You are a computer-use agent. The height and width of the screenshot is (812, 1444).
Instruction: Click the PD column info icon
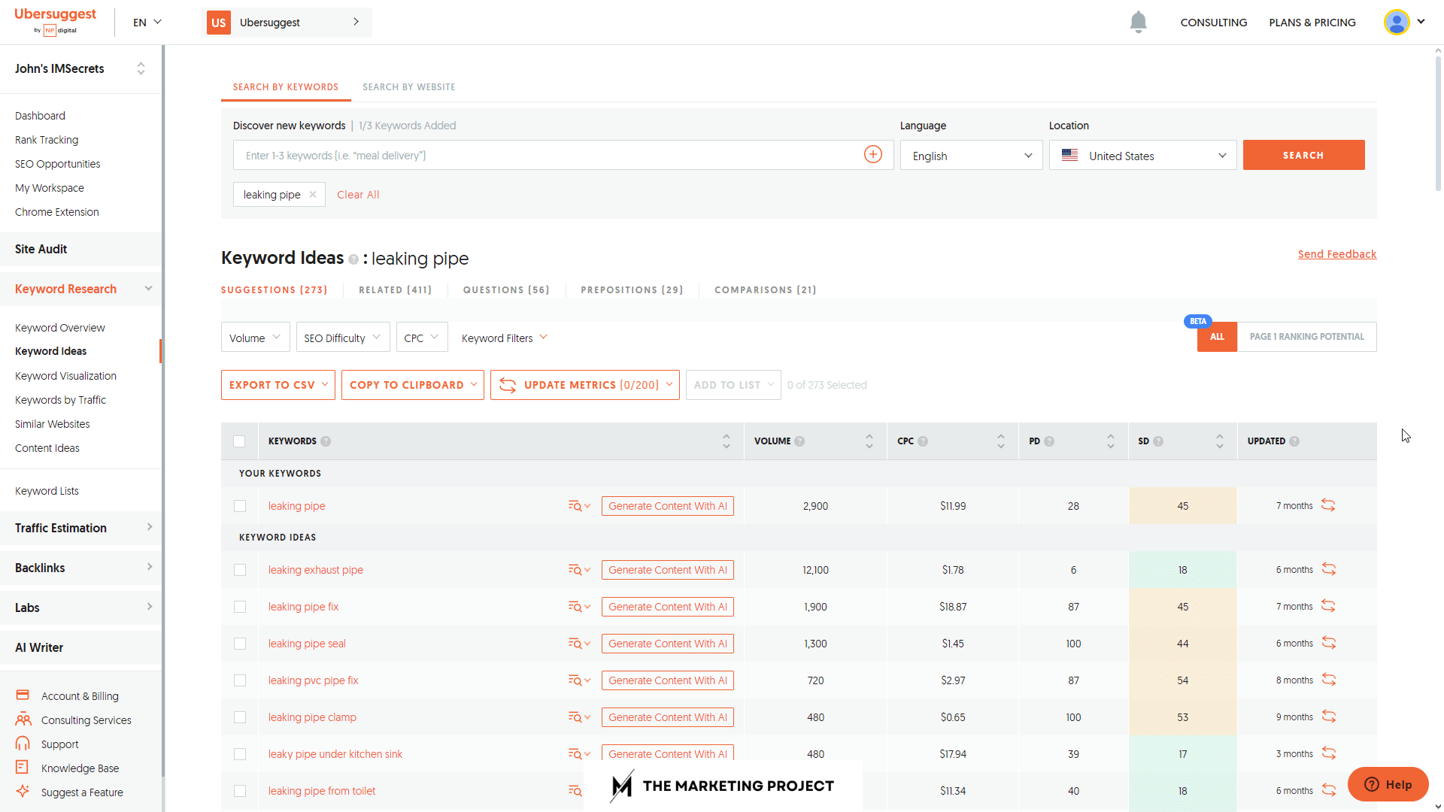pos(1049,441)
